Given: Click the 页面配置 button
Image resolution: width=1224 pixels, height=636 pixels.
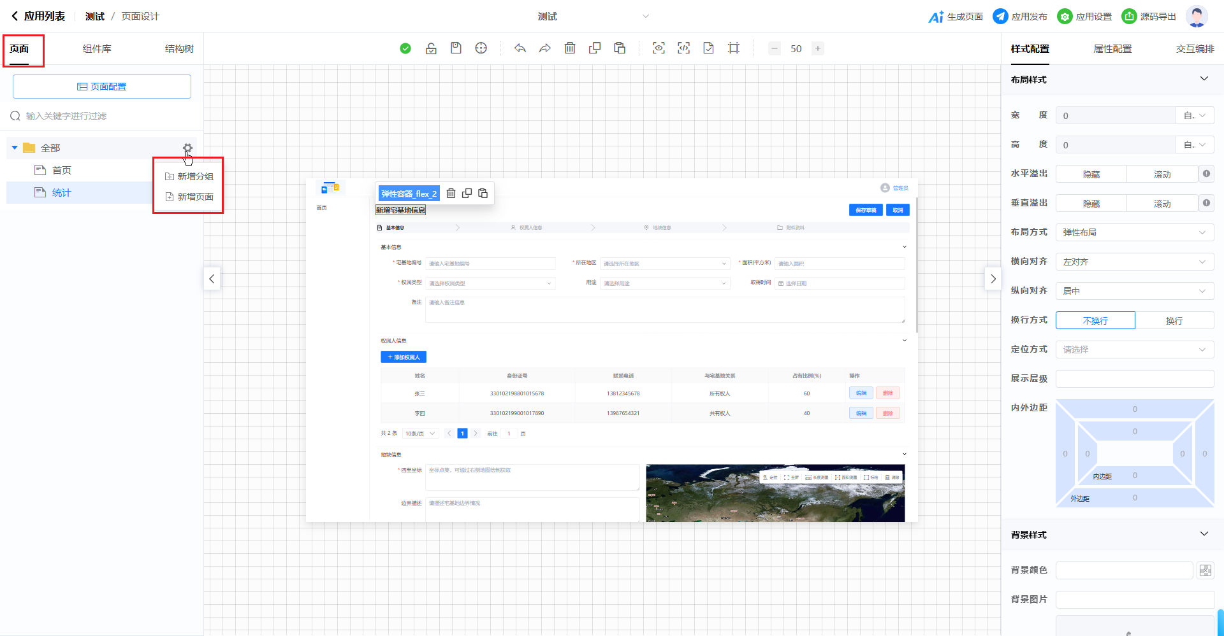Looking at the screenshot, I should 102,87.
